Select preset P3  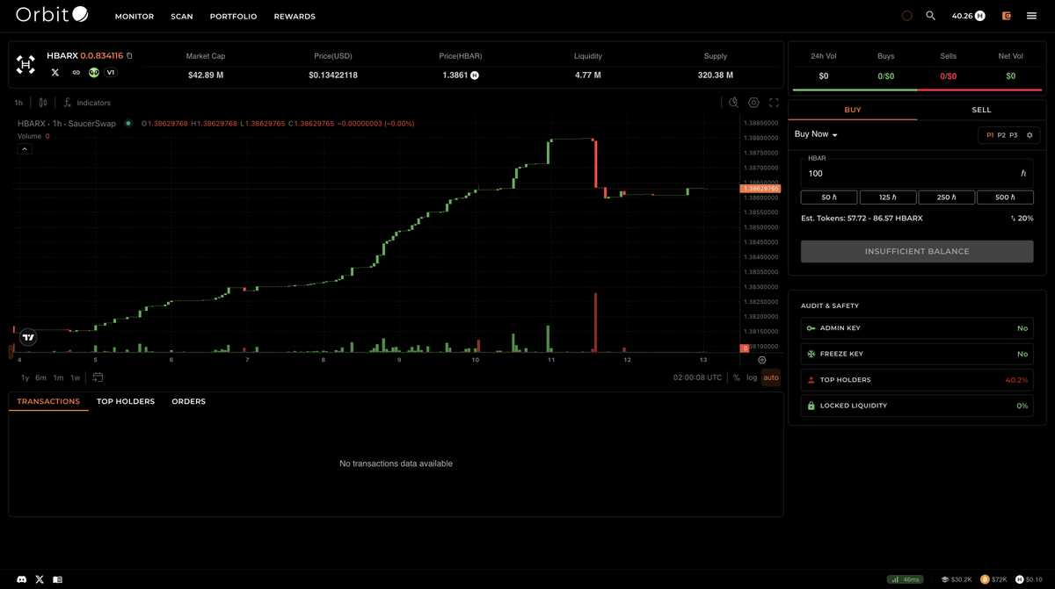[x=1014, y=135]
